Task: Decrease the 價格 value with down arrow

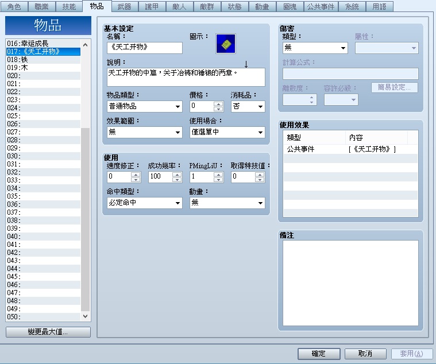Action: pos(218,109)
